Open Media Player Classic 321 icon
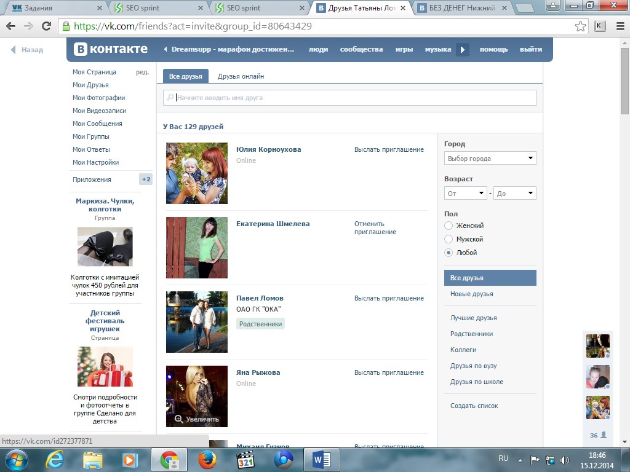The width and height of the screenshot is (630, 472). tap(245, 460)
